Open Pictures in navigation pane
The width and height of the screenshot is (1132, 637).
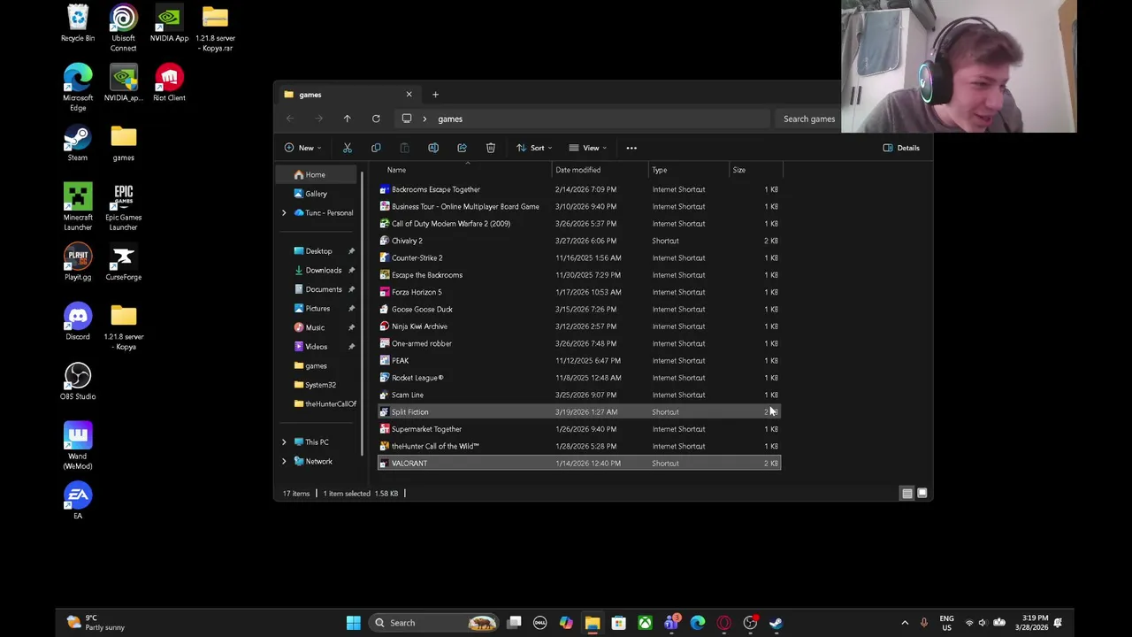pyautogui.click(x=317, y=309)
